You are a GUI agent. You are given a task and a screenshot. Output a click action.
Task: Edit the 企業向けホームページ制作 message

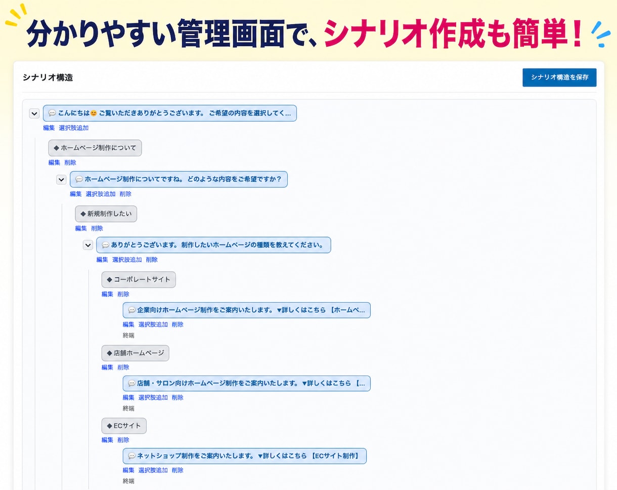point(129,324)
